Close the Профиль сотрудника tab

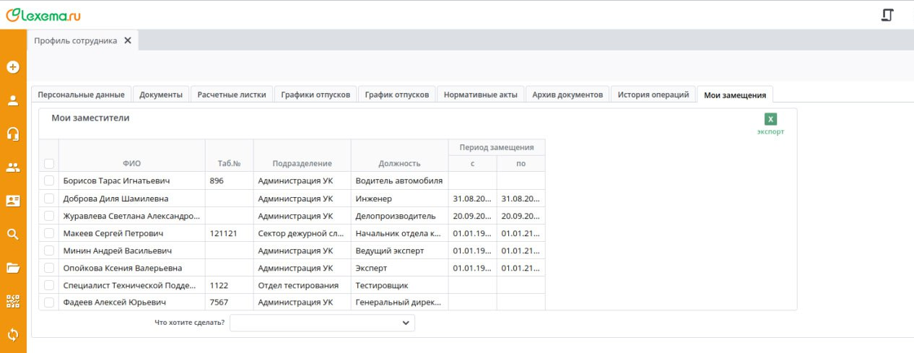[x=128, y=40]
